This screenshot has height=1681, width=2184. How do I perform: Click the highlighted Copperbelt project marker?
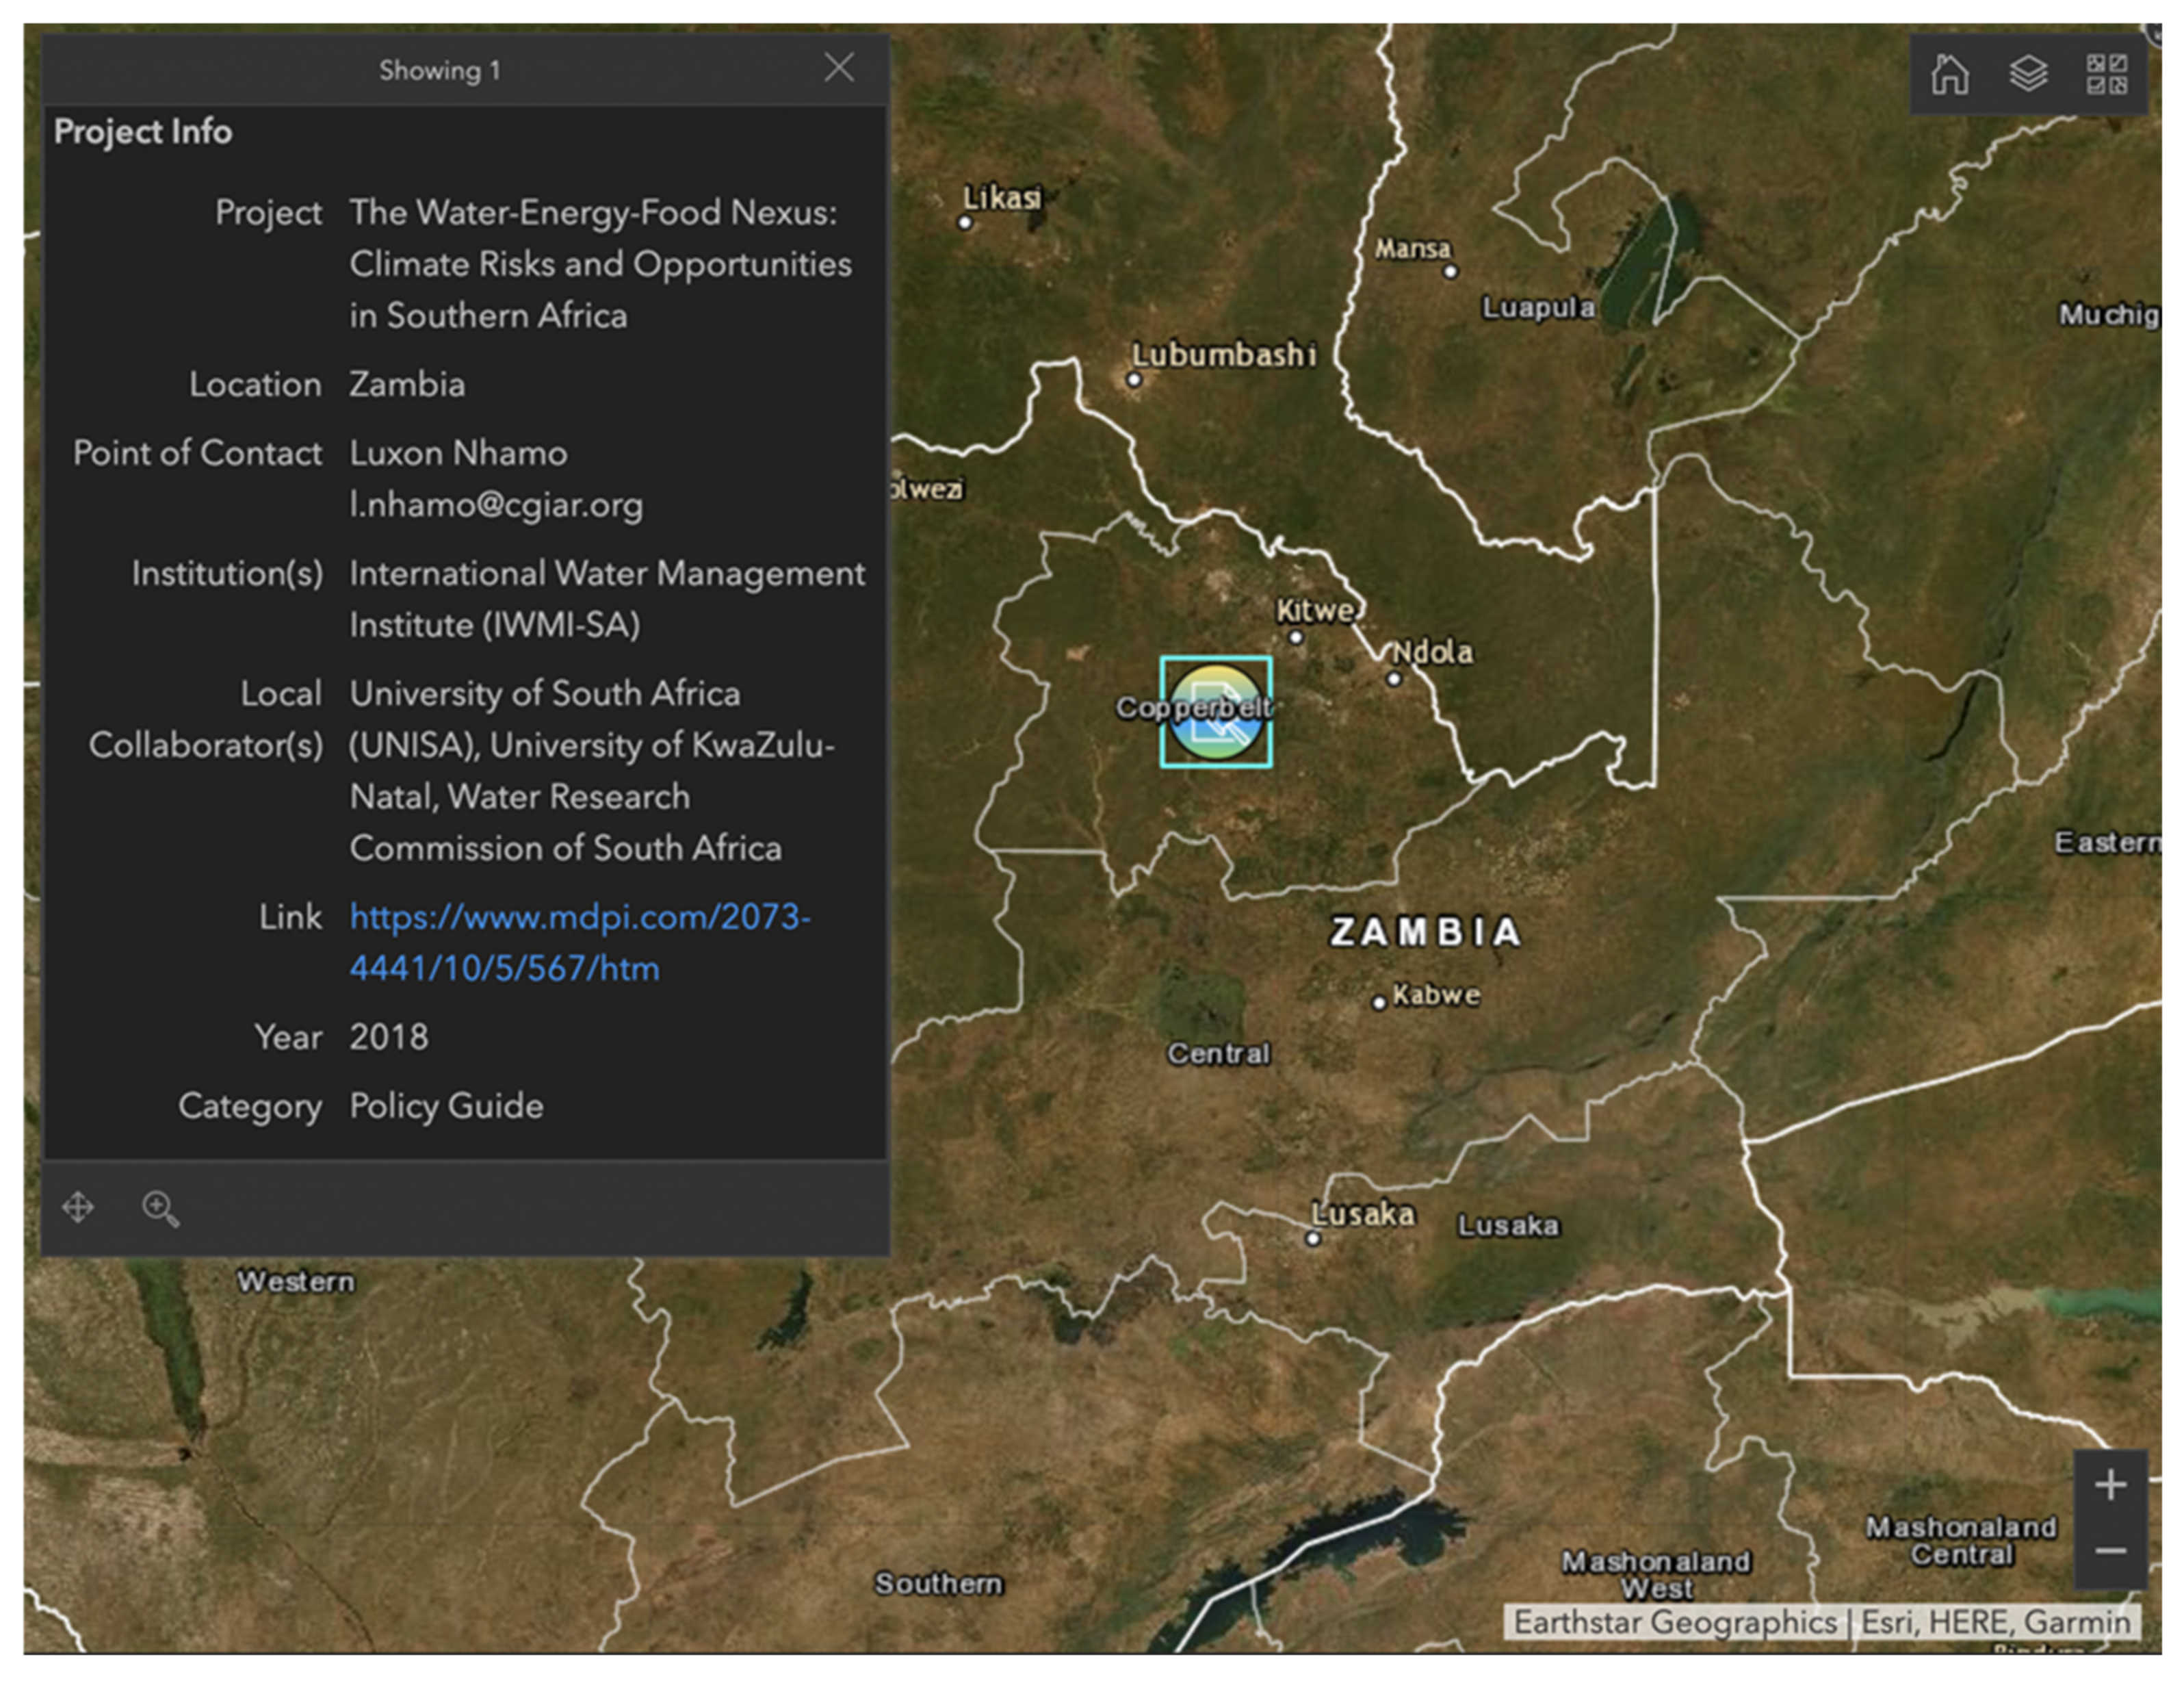(x=1215, y=713)
